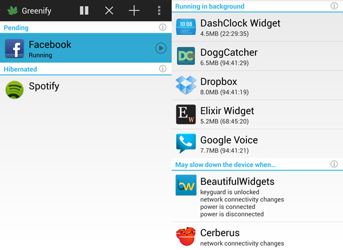Tap the 4.5MB (22:29:35) memory text

pyautogui.click(x=225, y=34)
